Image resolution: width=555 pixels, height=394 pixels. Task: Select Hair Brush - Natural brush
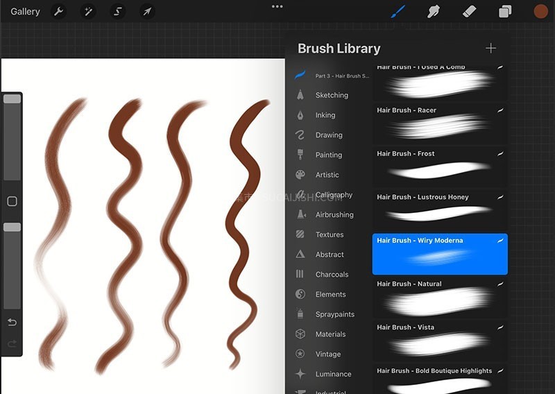tap(440, 298)
